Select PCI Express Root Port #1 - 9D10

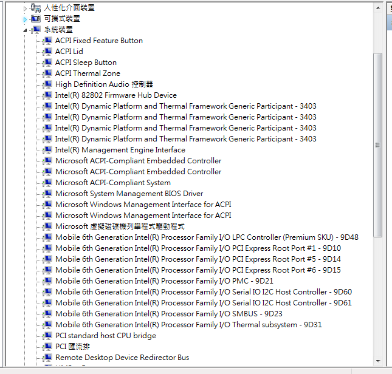coord(198,248)
